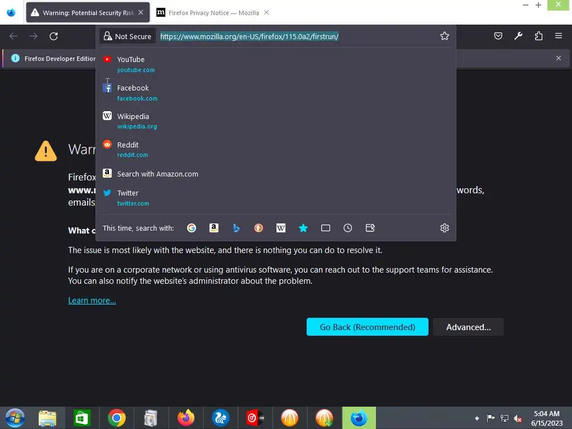Click the Not Secure lock indicator
Image resolution: width=572 pixels, height=429 pixels.
pos(128,36)
